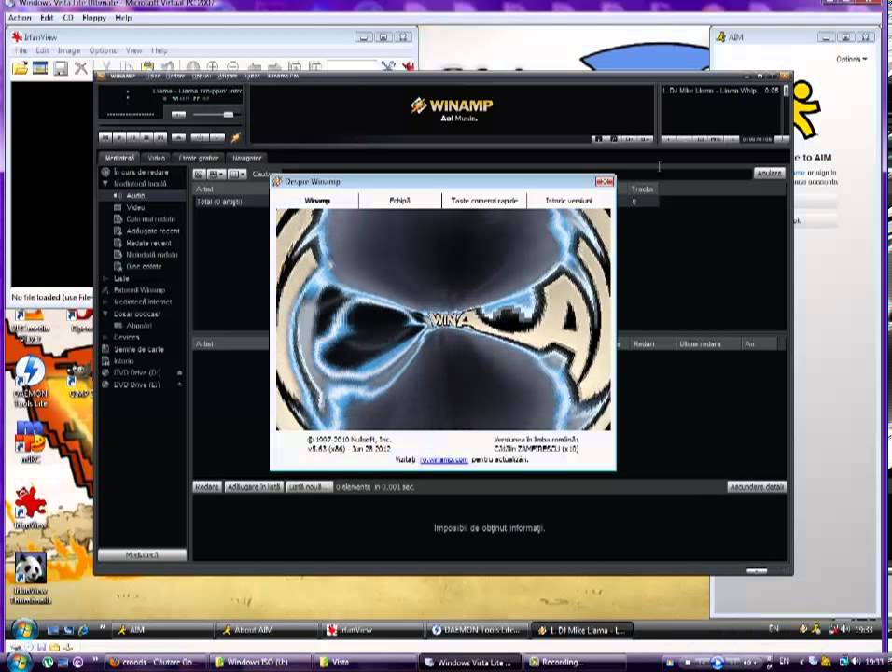Open DAEMON Tools Lite desktop shortcut
This screenshot has height=672, width=892.
pos(31,381)
